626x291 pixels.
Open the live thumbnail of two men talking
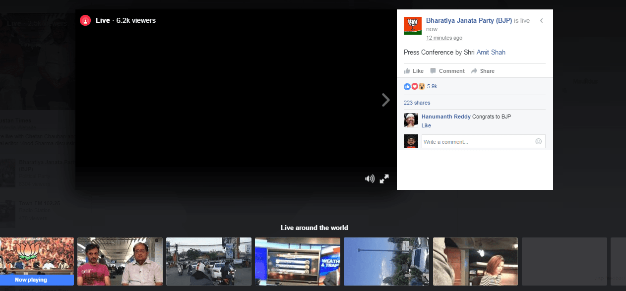(x=120, y=261)
